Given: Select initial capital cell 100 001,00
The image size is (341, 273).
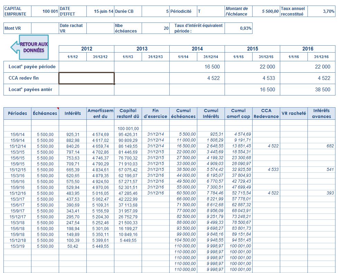Looking at the screenshot, I should click(x=128, y=129).
